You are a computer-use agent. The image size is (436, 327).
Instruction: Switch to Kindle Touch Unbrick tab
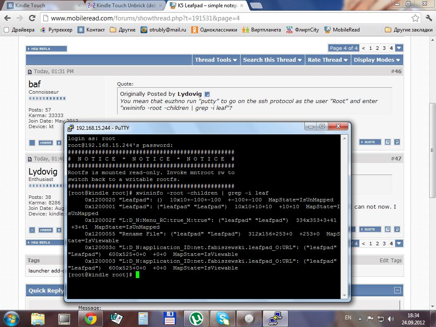(125, 5)
